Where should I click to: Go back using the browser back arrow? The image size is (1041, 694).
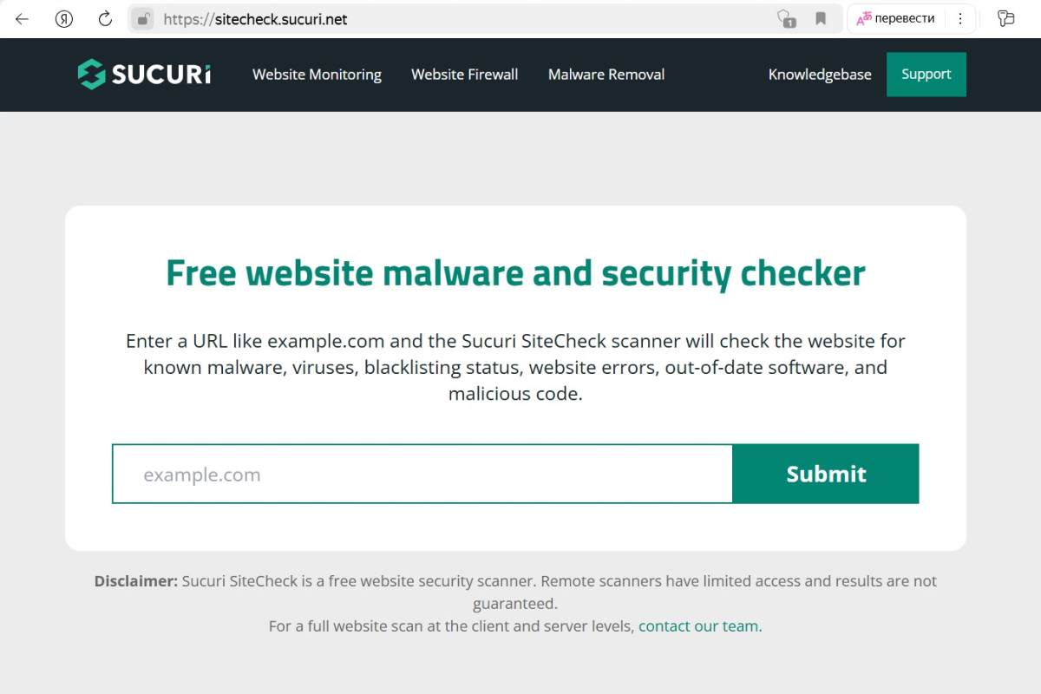click(x=23, y=18)
